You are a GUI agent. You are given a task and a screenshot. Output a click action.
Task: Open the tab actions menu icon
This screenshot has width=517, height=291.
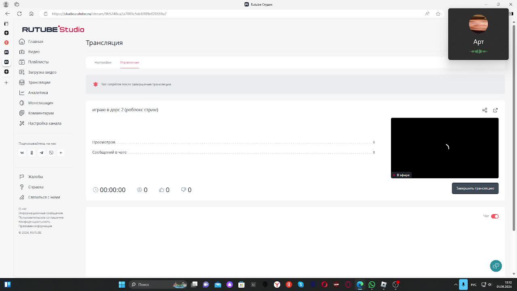click(6, 24)
